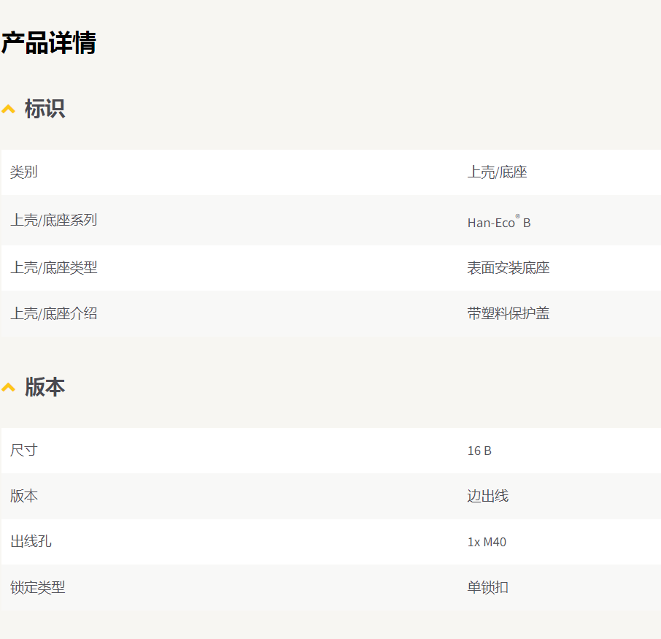Select the 带塑料保护盖 value

click(x=509, y=313)
